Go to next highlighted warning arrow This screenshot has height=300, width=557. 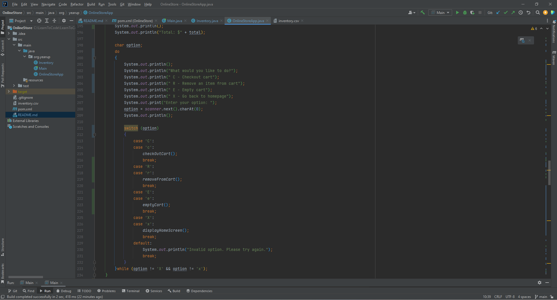547,28
